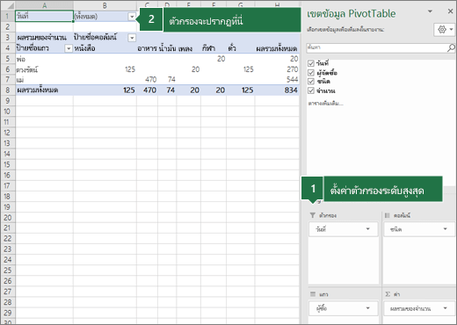Click the Values area sigma icon
457x325 pixels.
(388, 294)
